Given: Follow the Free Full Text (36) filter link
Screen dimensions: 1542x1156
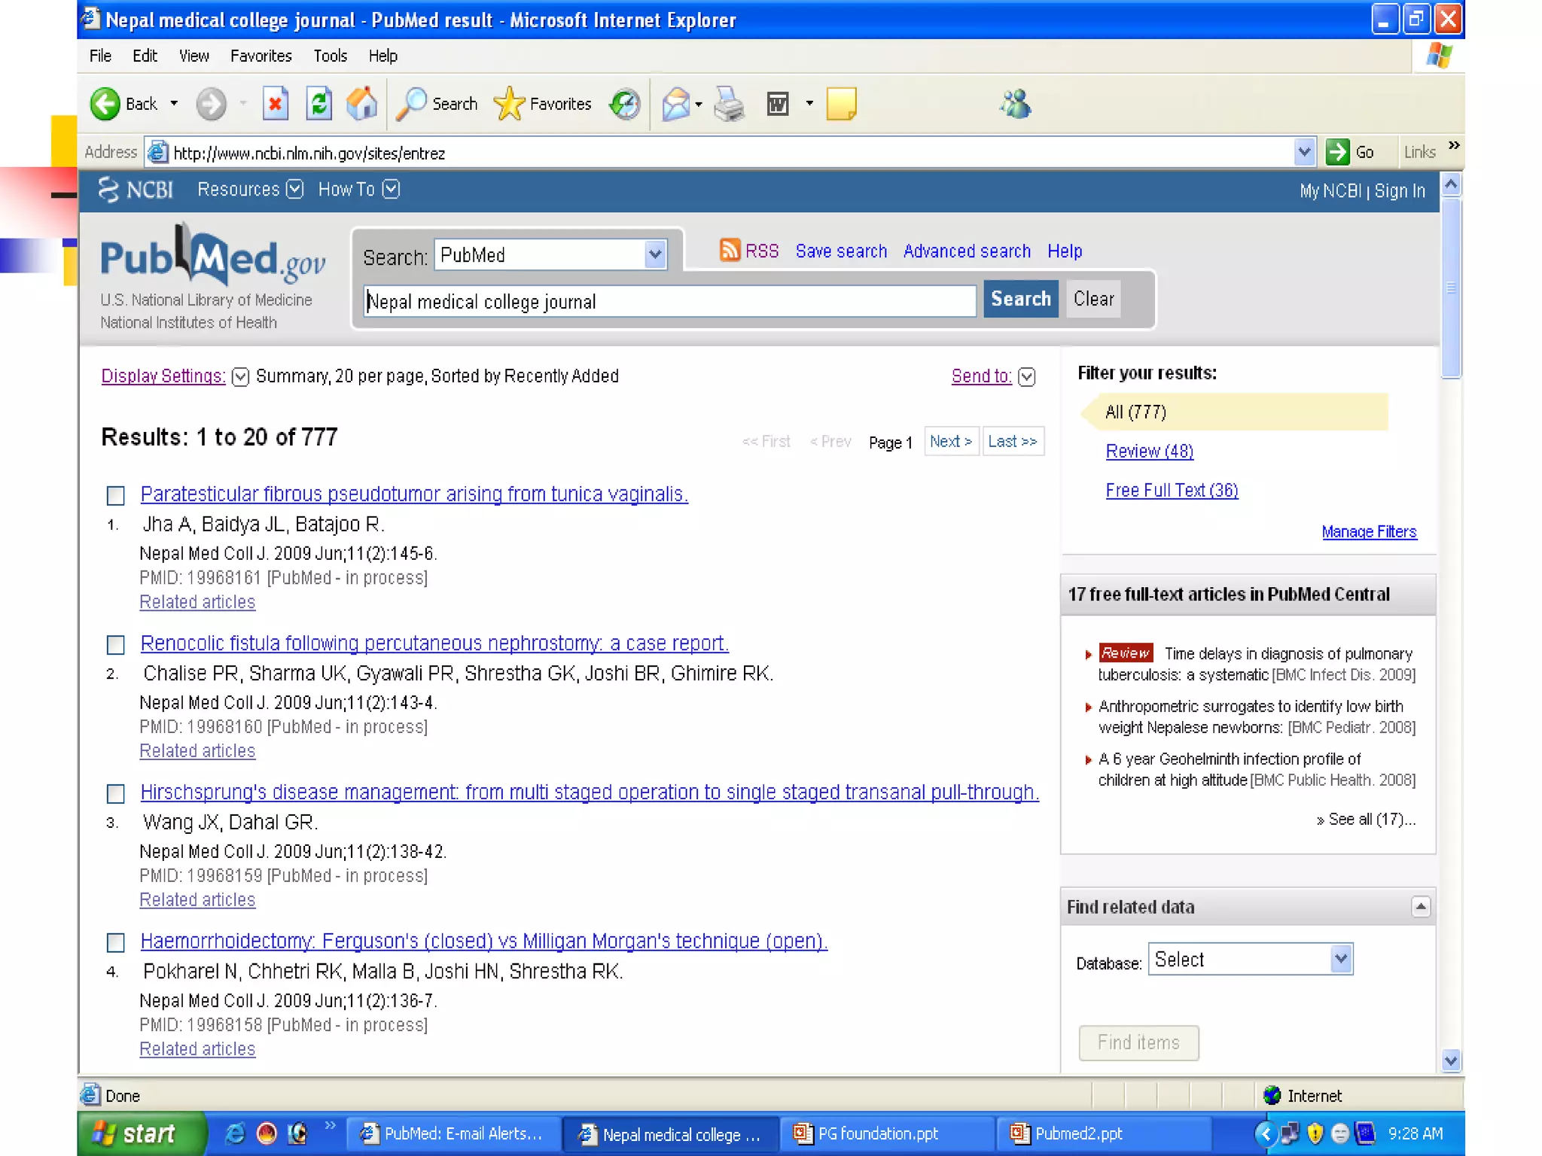Looking at the screenshot, I should point(1172,491).
